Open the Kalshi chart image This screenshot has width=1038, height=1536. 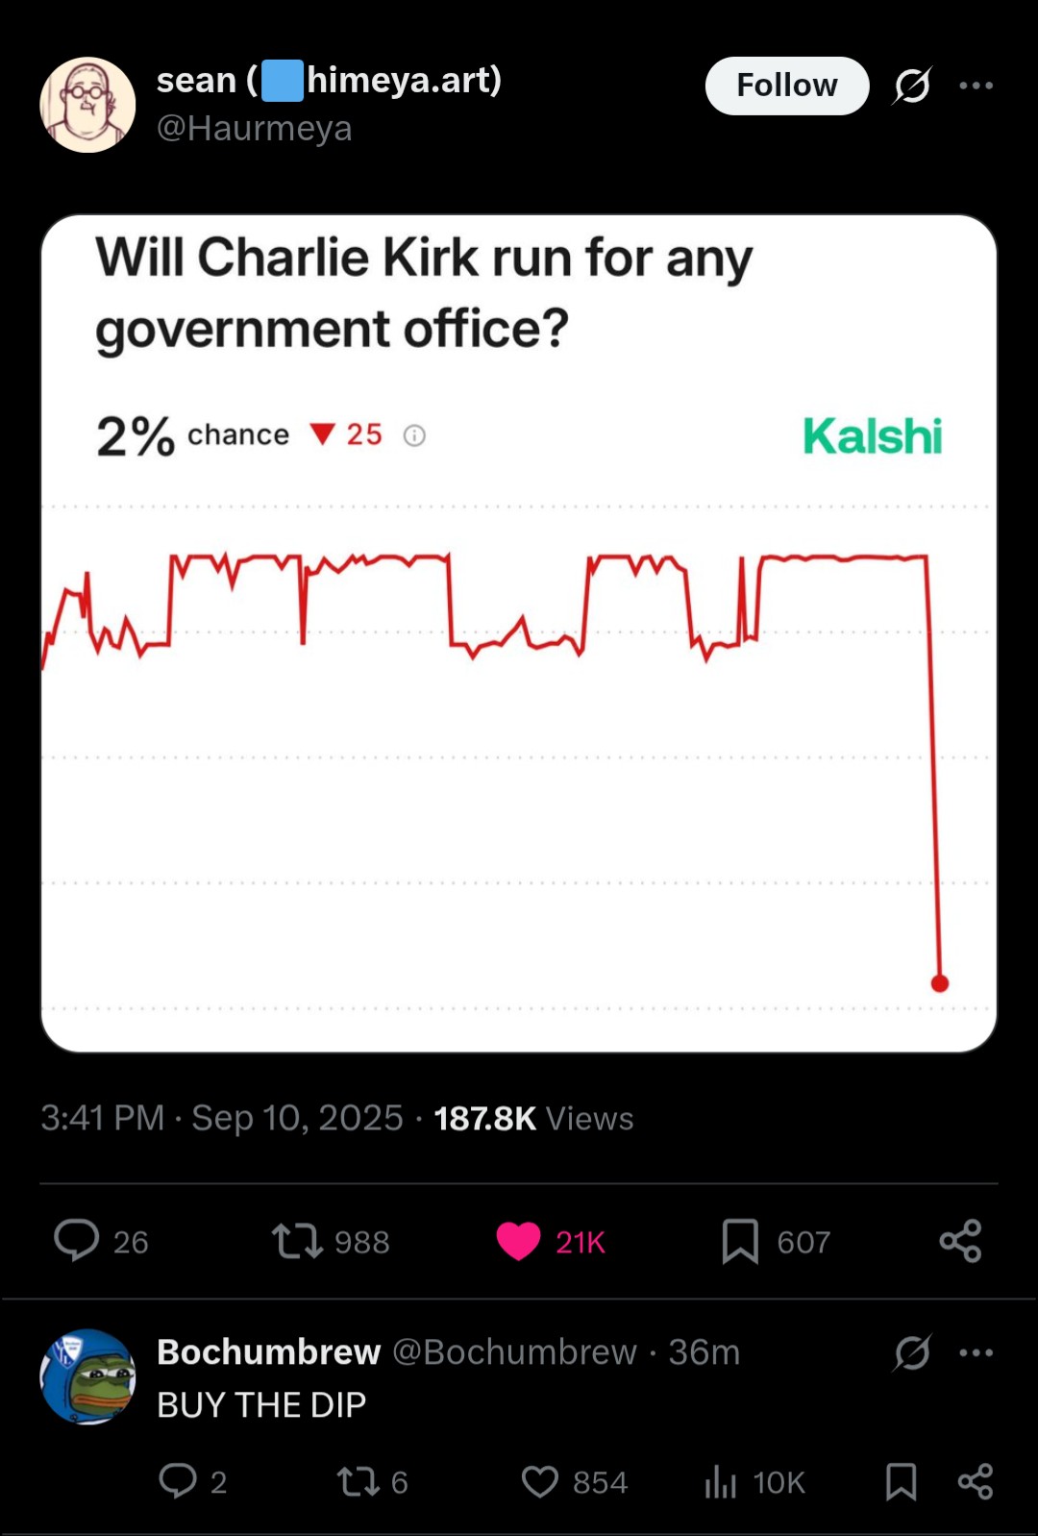click(519, 633)
